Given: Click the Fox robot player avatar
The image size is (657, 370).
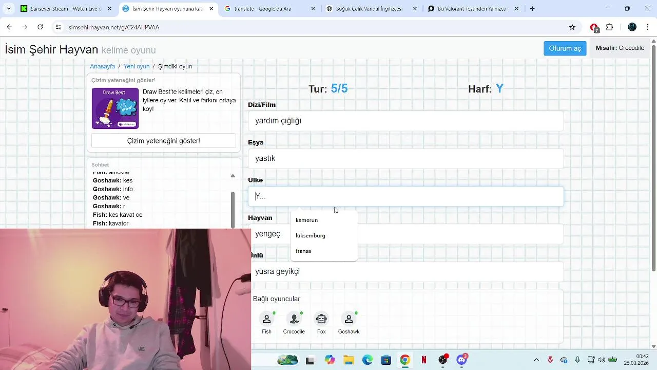Looking at the screenshot, I should [x=321, y=319].
